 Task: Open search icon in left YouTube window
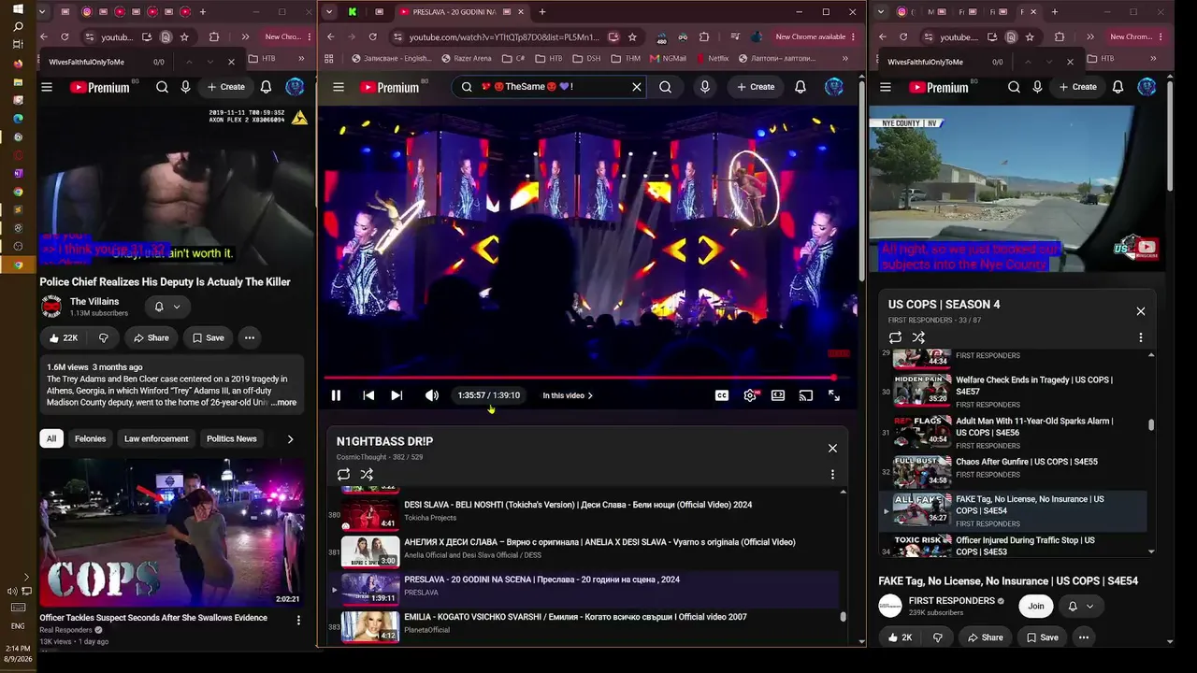[x=162, y=87]
